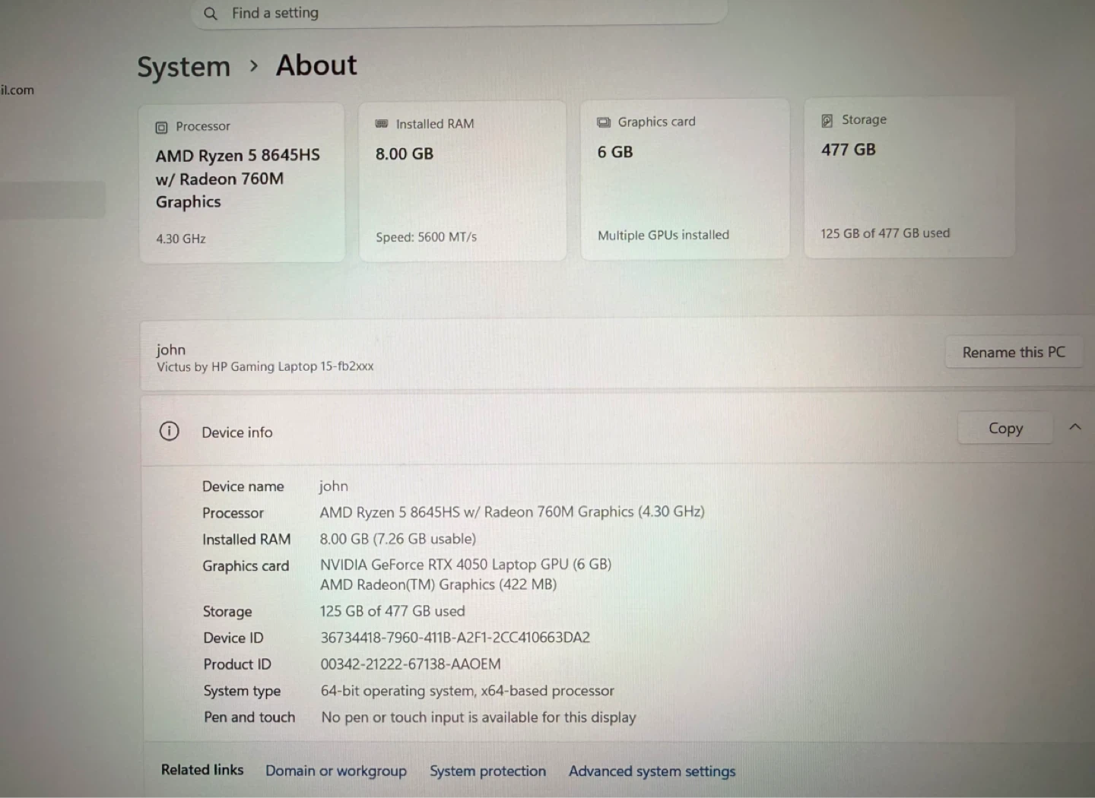Click the 'Device info' section header label
The width and height of the screenshot is (1095, 798).
click(236, 432)
